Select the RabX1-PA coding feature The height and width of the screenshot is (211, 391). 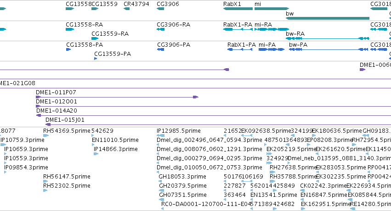[x=240, y=49]
